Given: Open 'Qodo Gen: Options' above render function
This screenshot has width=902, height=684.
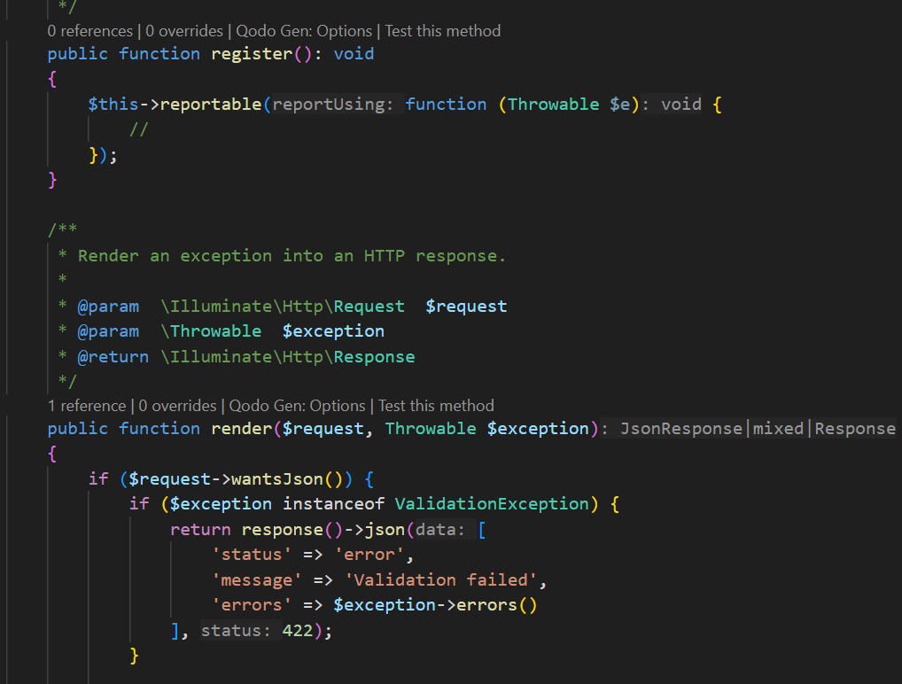Looking at the screenshot, I should click(x=297, y=406).
